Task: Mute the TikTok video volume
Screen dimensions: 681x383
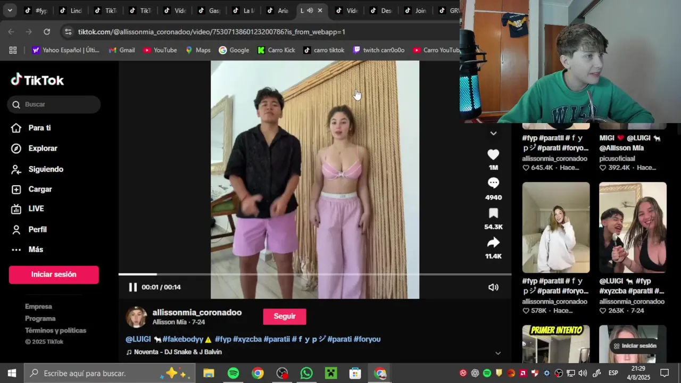Action: tap(493, 287)
